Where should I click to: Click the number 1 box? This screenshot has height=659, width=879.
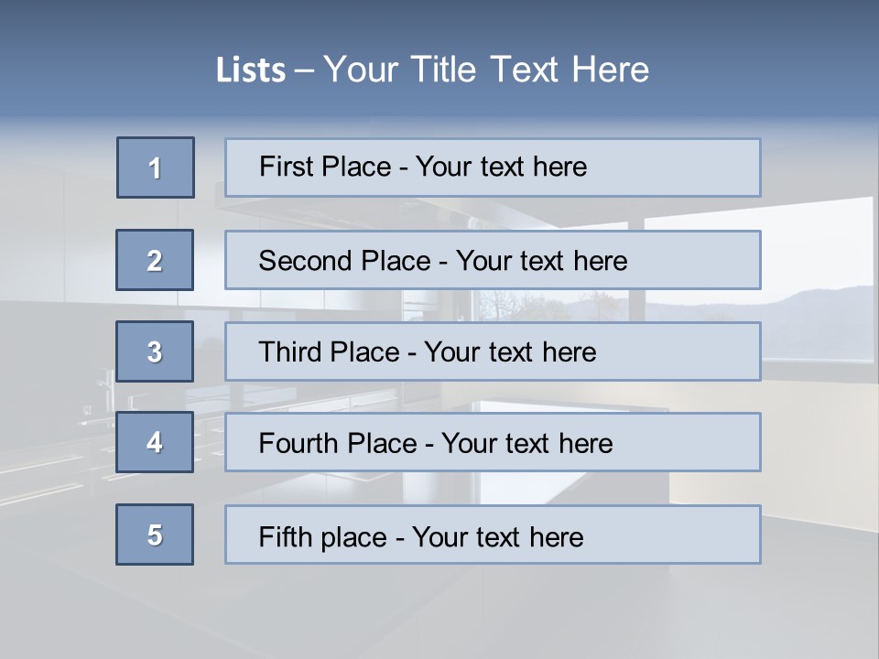point(156,167)
